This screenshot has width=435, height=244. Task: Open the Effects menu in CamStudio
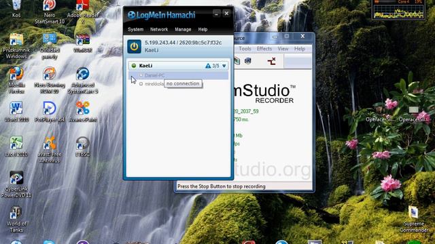click(x=264, y=49)
